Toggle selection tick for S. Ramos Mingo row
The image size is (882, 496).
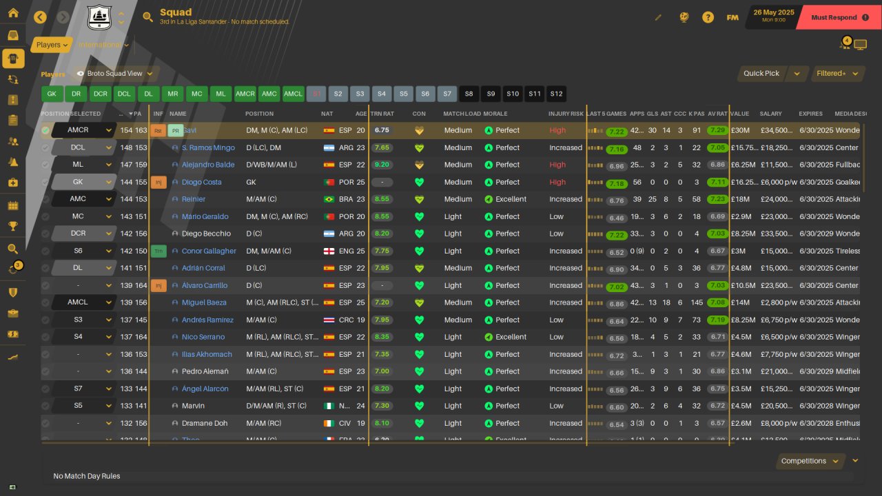click(45, 147)
